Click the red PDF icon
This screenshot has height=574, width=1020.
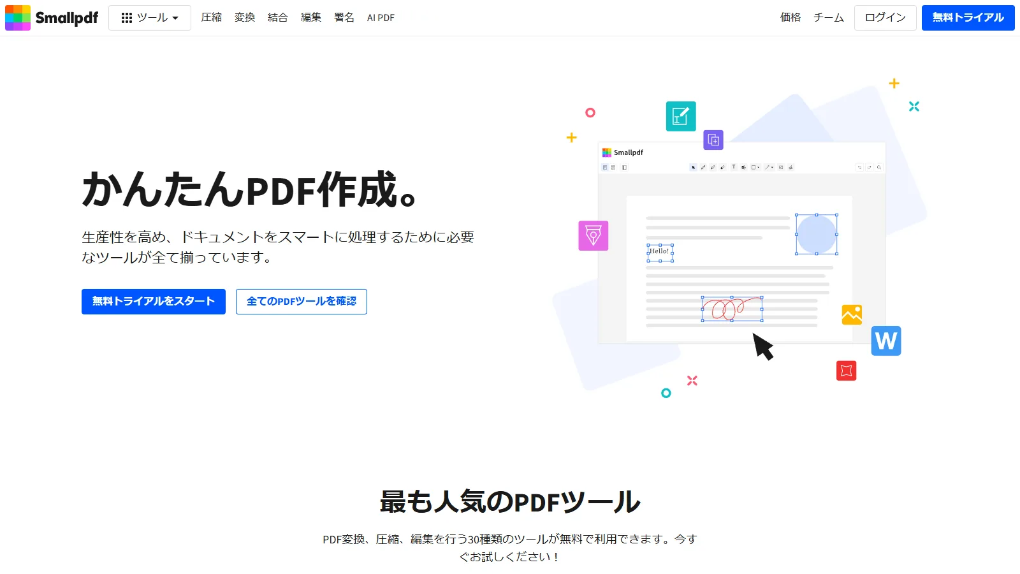click(847, 371)
